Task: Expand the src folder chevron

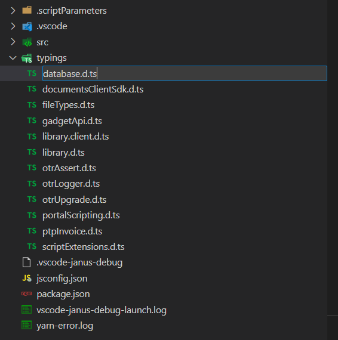Action: pyautogui.click(x=13, y=42)
